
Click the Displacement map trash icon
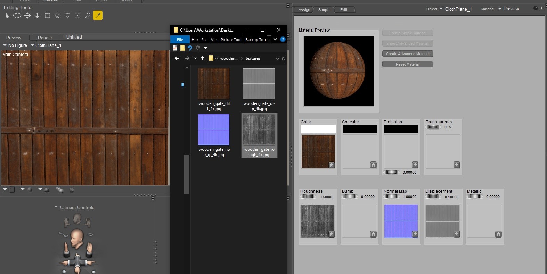point(457,234)
